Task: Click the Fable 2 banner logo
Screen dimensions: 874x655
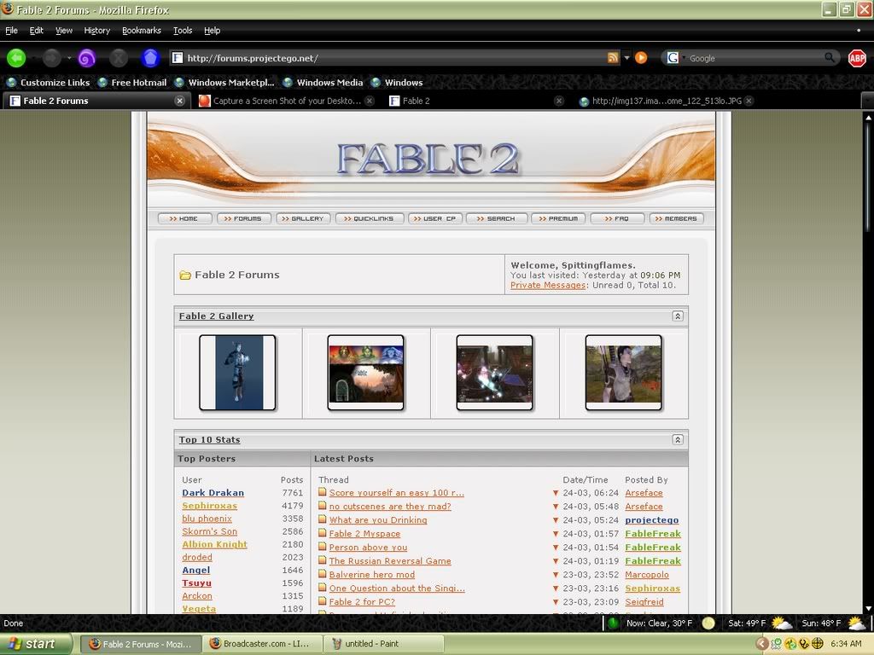Action: point(428,158)
